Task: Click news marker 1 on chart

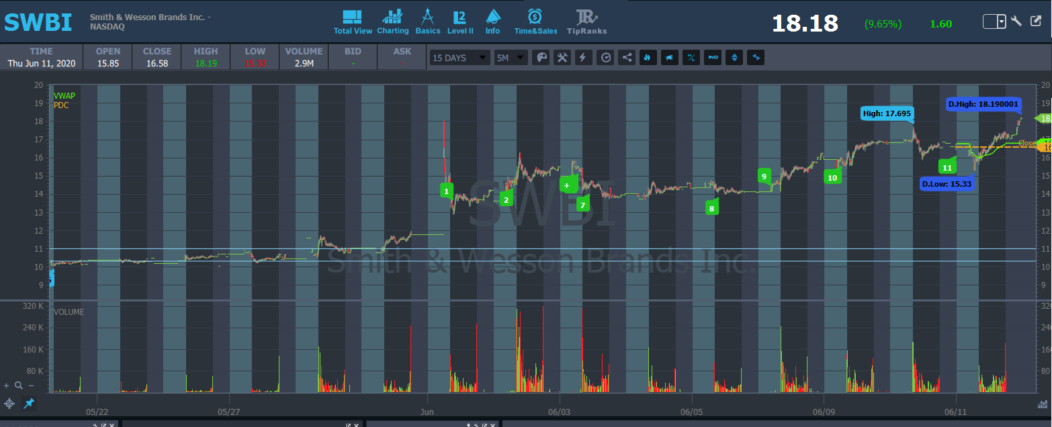Action: pos(446,191)
